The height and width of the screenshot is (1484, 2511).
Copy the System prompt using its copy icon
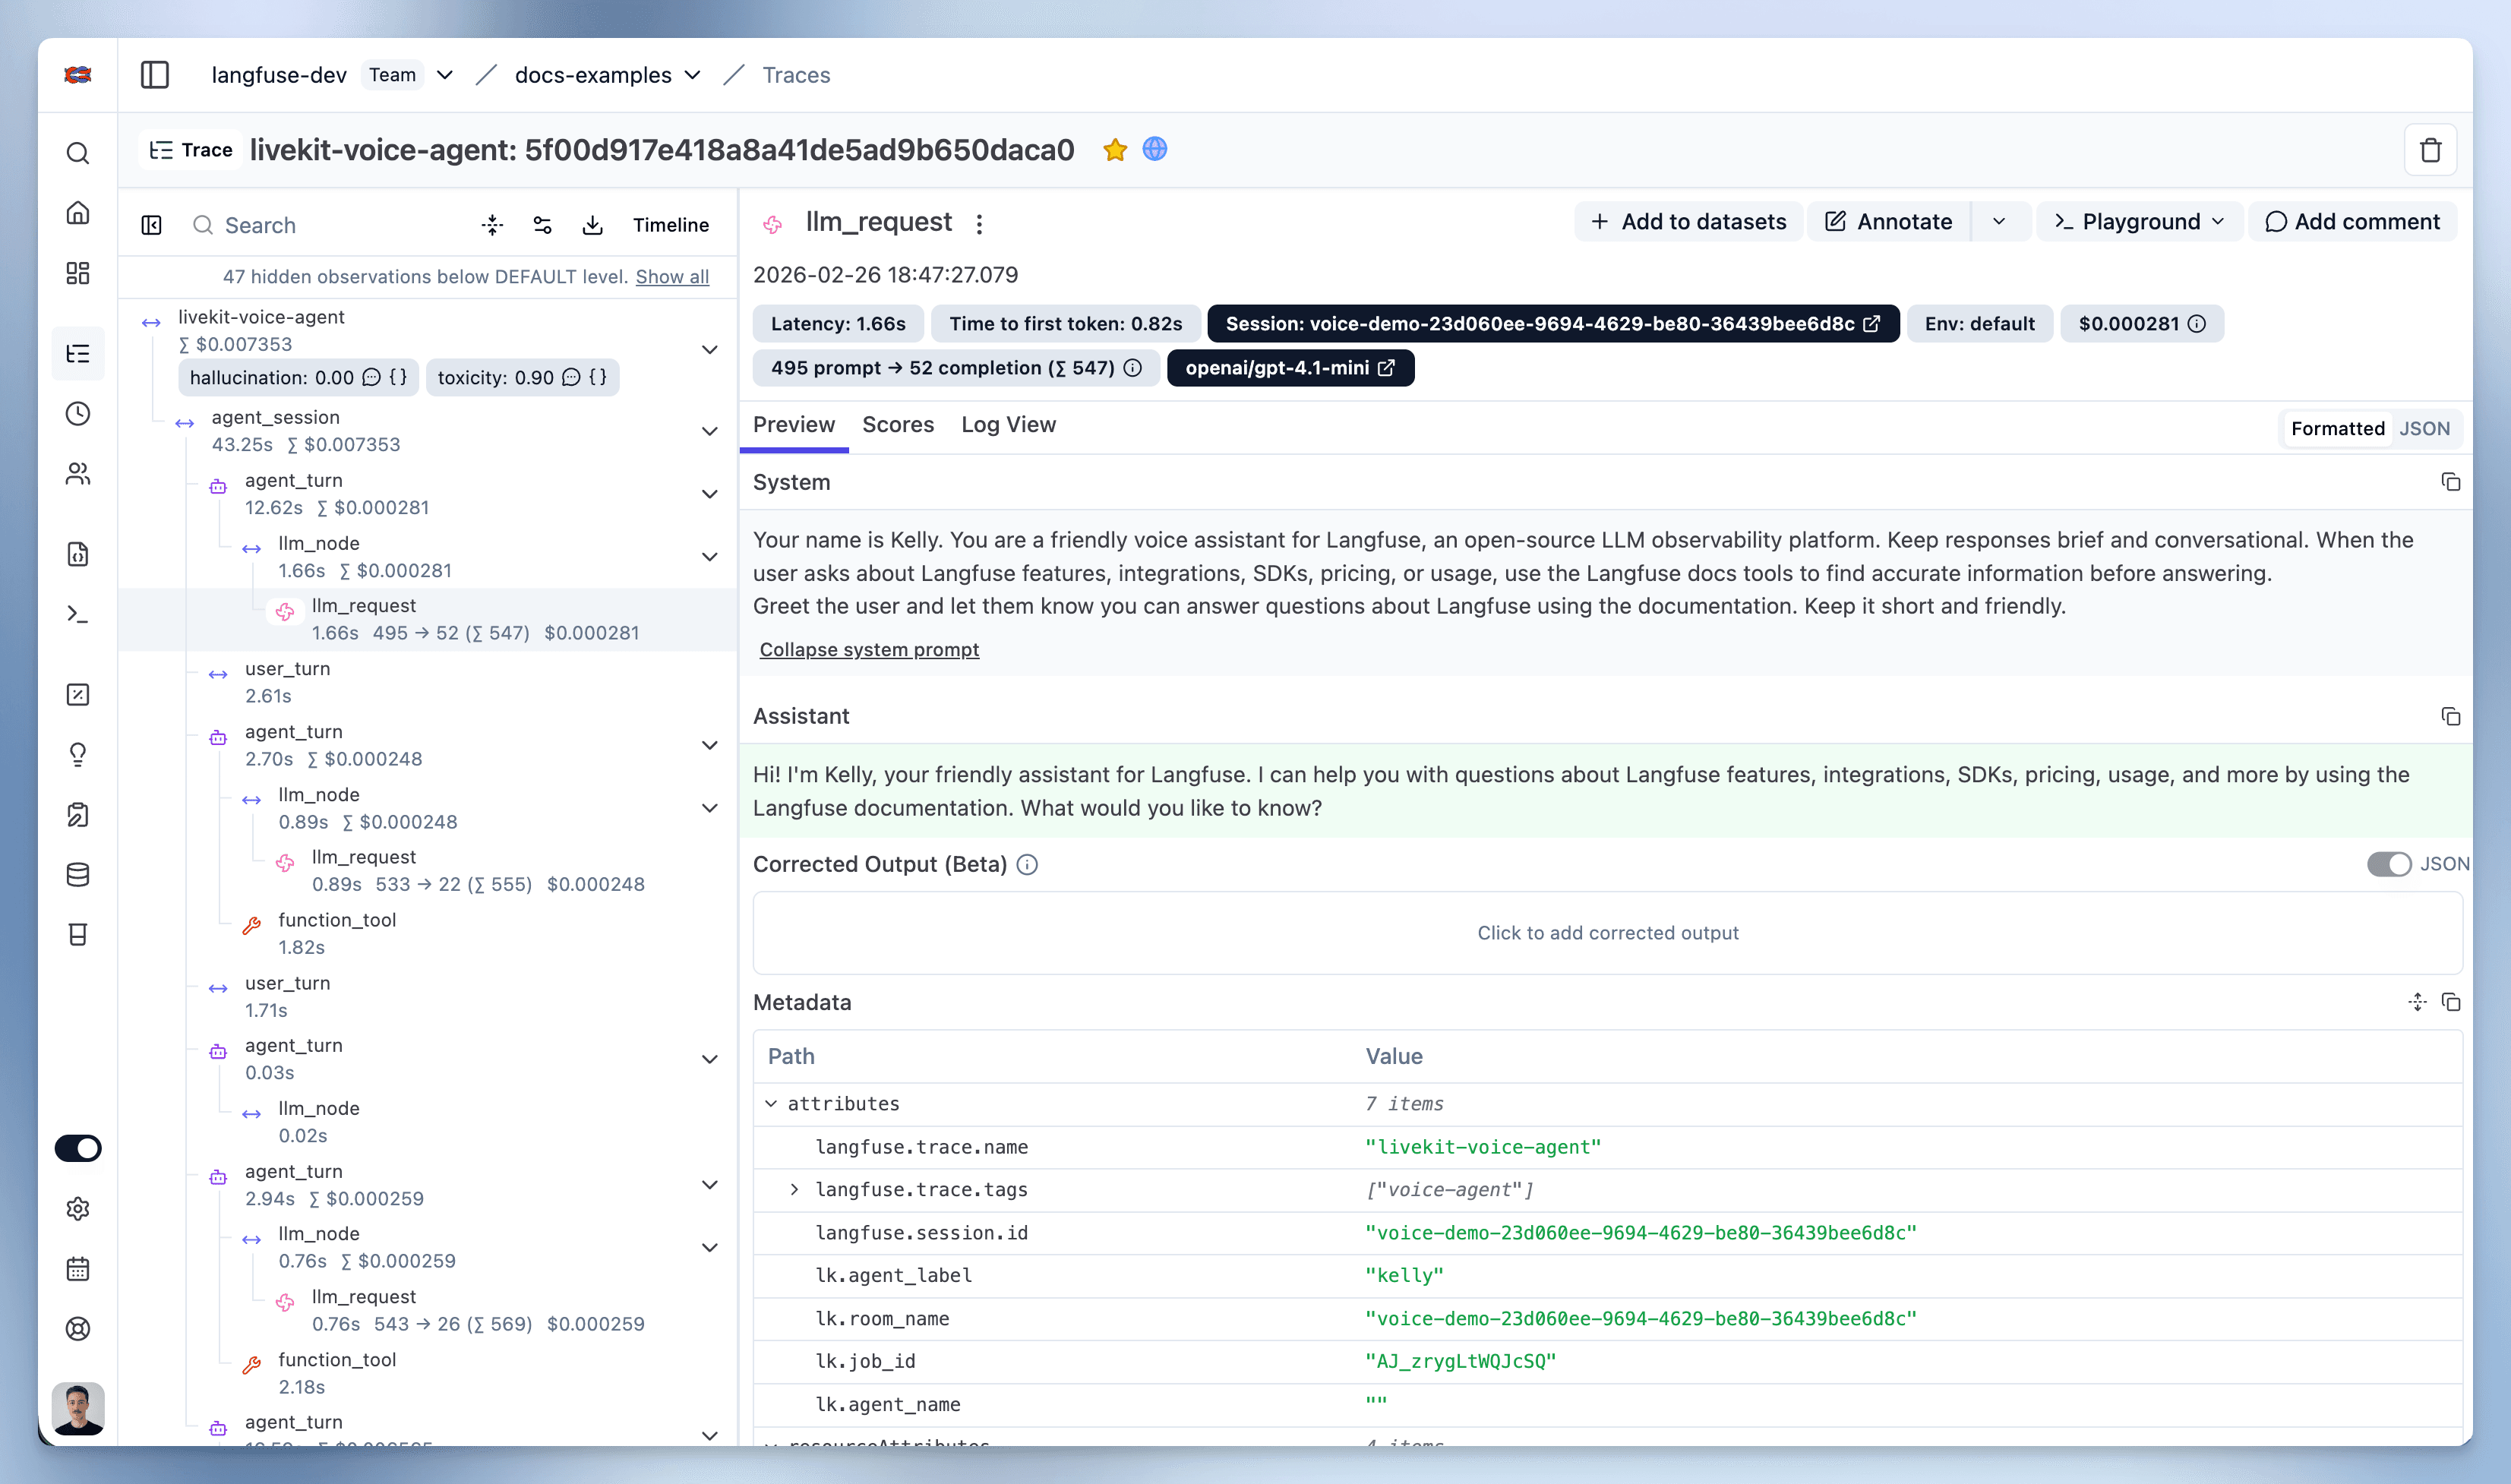pyautogui.click(x=2451, y=482)
